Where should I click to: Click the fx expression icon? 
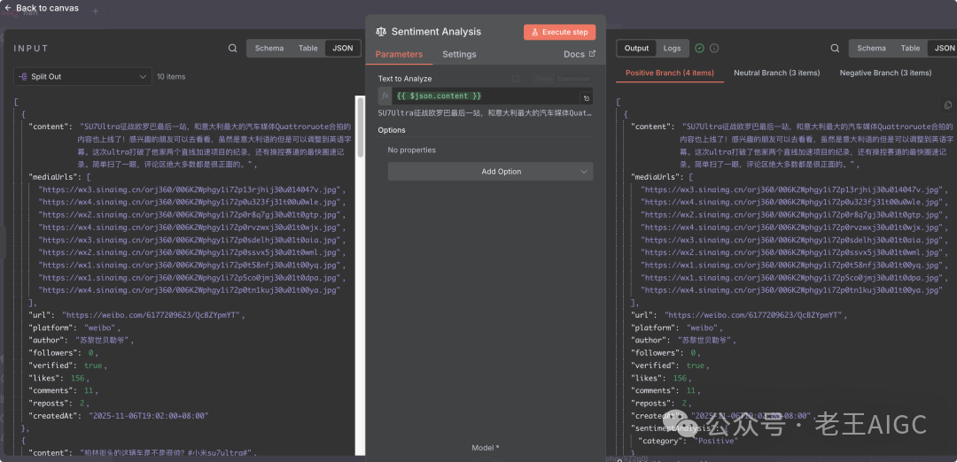point(385,96)
